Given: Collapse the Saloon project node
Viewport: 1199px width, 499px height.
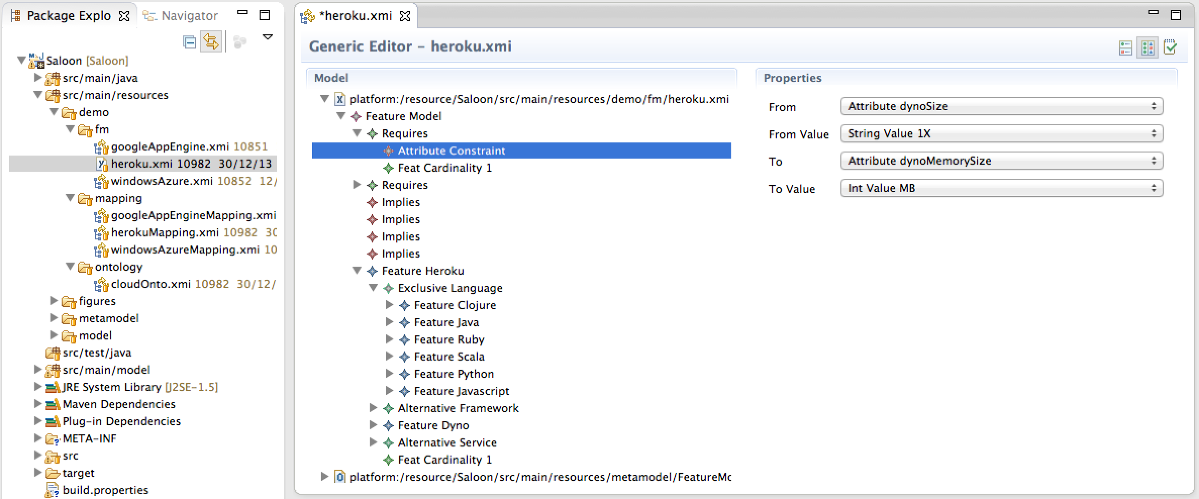Looking at the screenshot, I should [21, 60].
